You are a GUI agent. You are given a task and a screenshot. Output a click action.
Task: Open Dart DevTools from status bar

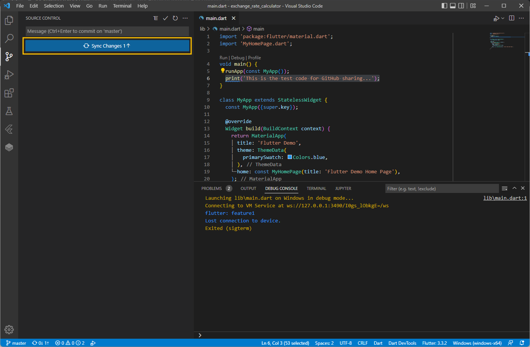(x=402, y=343)
